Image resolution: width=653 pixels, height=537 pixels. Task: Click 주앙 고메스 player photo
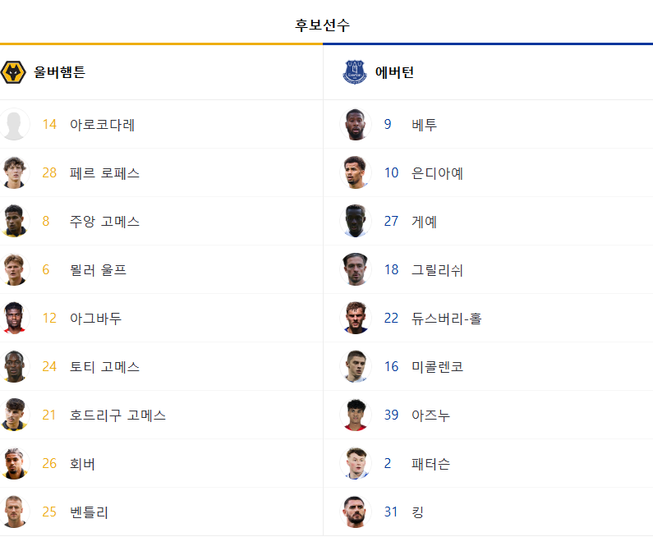[14, 221]
